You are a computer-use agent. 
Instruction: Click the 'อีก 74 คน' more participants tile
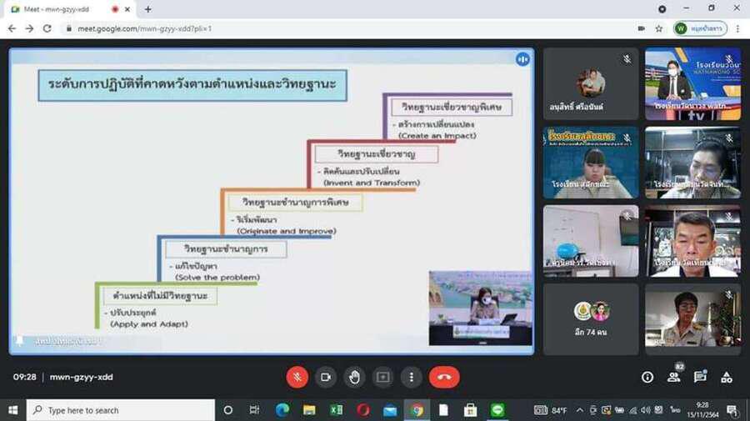click(591, 318)
